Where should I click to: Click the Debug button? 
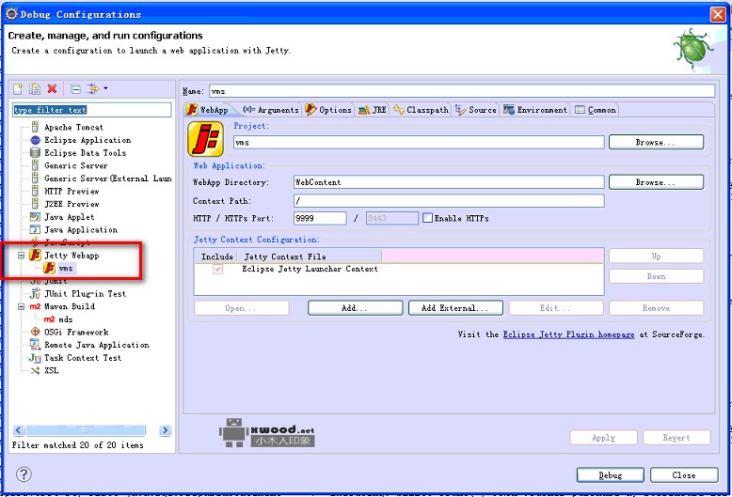tap(610, 475)
